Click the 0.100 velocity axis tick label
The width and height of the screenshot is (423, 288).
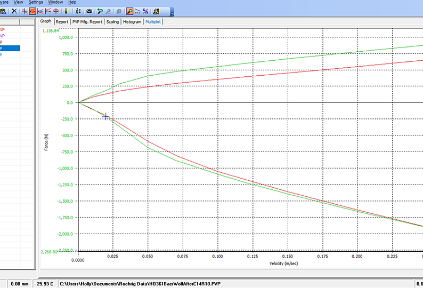217,257
